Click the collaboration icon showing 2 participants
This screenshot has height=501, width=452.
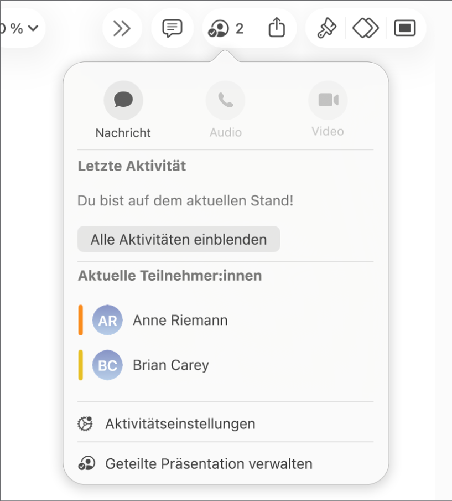coord(226,28)
